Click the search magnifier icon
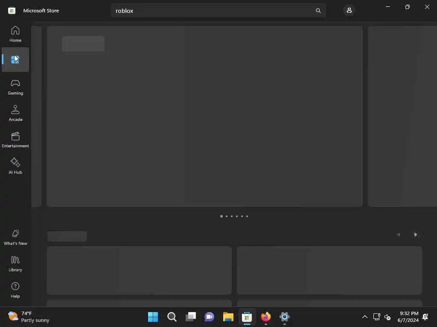437x327 pixels. point(318,11)
